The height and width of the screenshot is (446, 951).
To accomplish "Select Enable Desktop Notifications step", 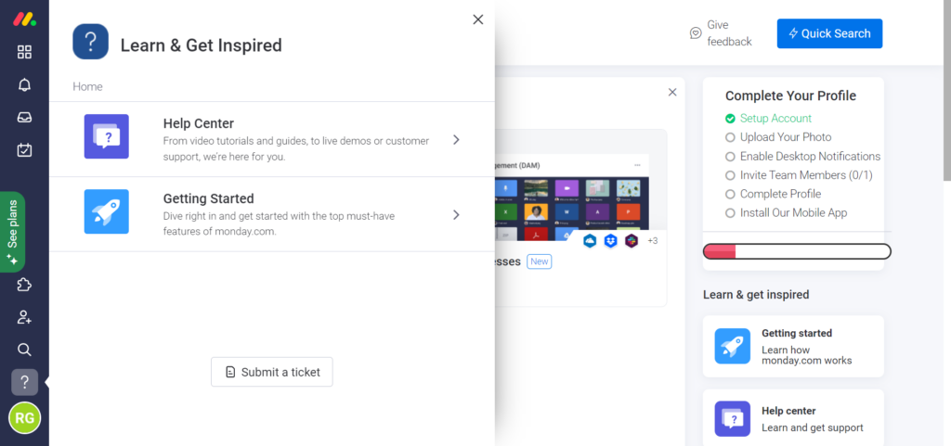I will coord(803,156).
